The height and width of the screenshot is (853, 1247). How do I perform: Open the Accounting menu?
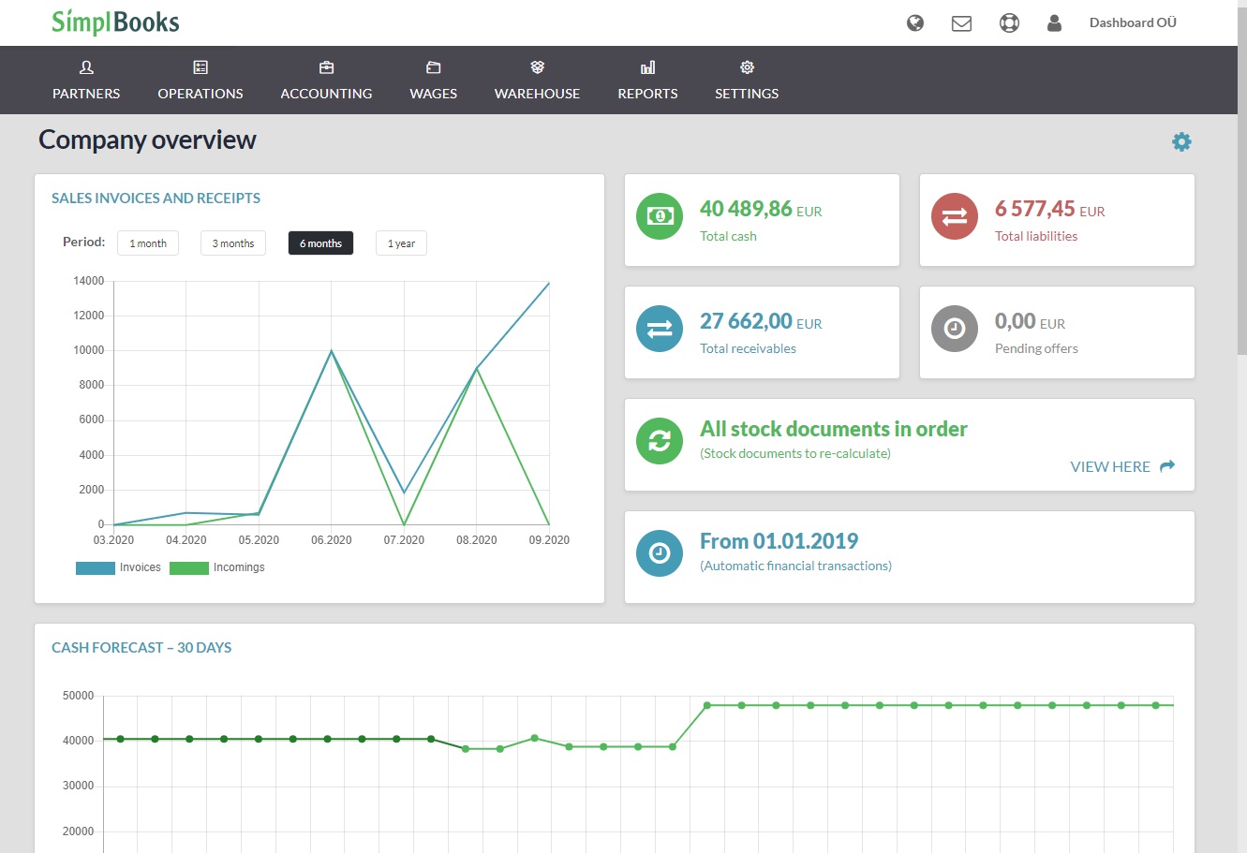pyautogui.click(x=326, y=81)
